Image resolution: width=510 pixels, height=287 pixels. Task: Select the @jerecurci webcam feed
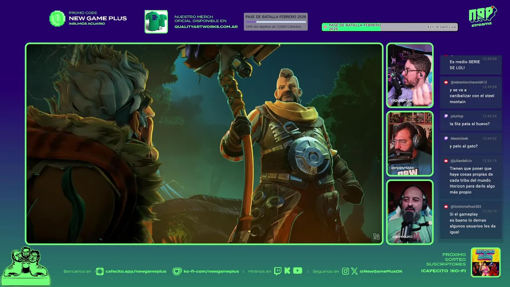click(410, 212)
